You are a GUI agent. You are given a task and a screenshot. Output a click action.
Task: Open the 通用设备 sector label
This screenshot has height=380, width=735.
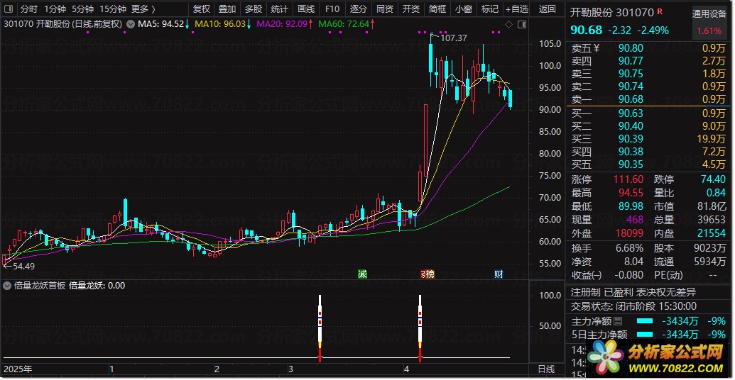click(x=709, y=14)
